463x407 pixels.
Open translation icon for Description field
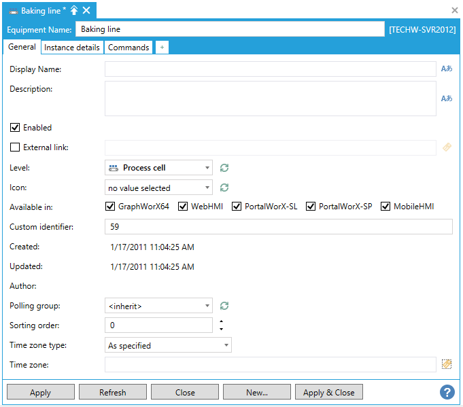click(446, 99)
